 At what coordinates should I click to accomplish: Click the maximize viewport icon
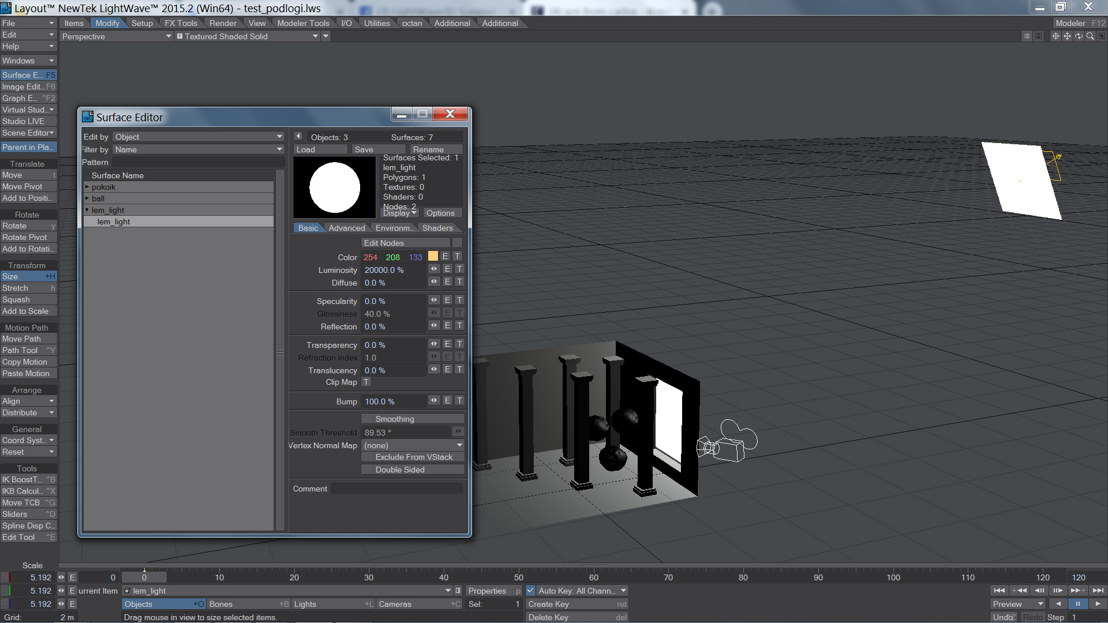tap(1102, 36)
